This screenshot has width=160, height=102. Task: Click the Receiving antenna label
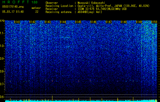tap(59, 12)
